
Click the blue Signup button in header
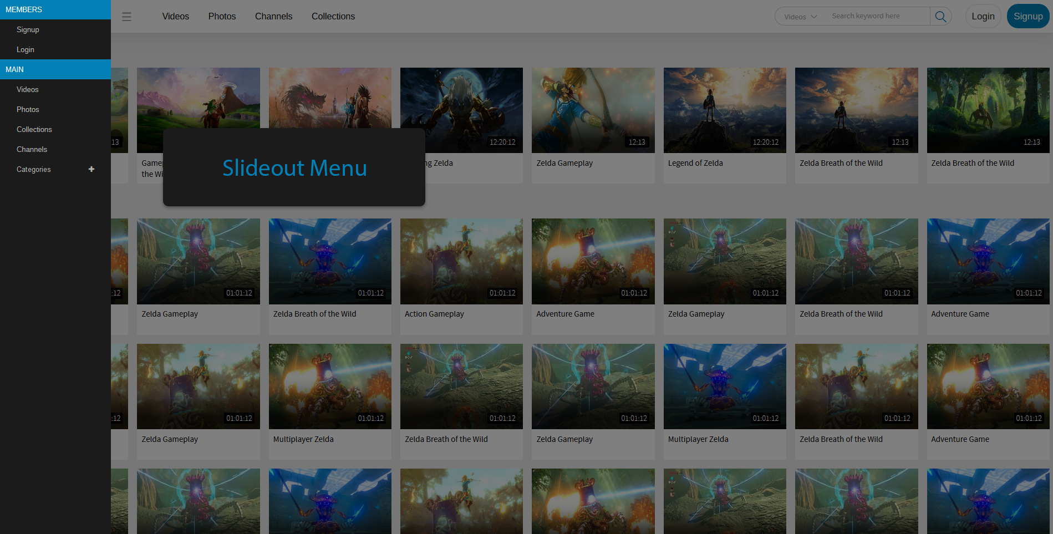(x=1027, y=16)
